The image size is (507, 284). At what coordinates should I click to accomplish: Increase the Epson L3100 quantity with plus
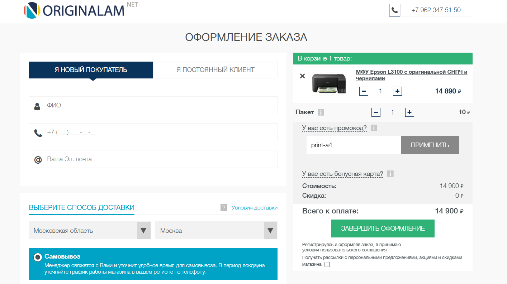click(x=397, y=91)
